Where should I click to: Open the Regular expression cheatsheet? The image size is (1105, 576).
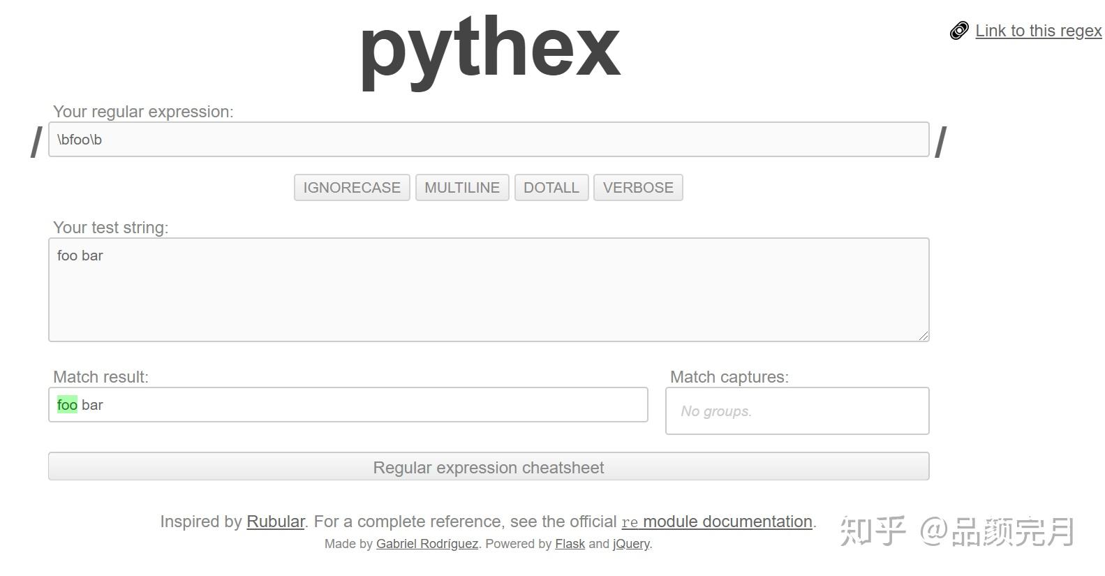pyautogui.click(x=488, y=466)
